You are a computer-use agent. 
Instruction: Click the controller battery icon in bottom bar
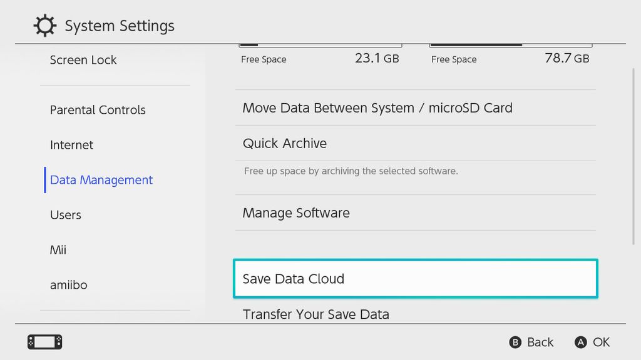coord(44,342)
